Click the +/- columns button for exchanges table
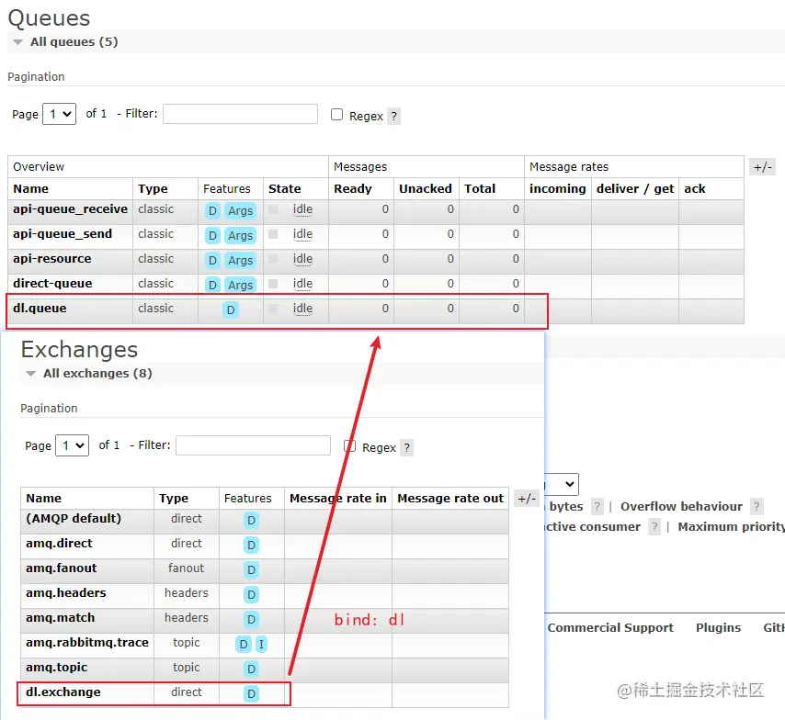Screen dimensions: 785x720 pos(527,499)
